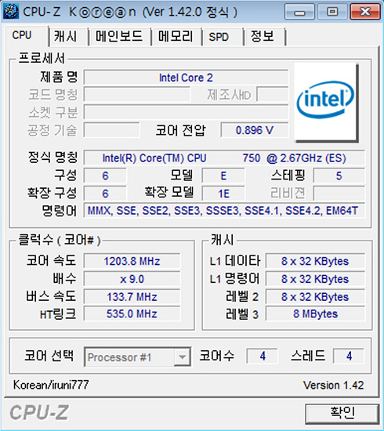384x431 pixels.
Task: Click the CPU-Z logo at bottom left
Action: (39, 413)
